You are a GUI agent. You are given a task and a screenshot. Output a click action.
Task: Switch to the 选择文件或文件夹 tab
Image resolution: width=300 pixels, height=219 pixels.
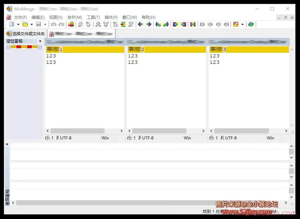pos(25,34)
